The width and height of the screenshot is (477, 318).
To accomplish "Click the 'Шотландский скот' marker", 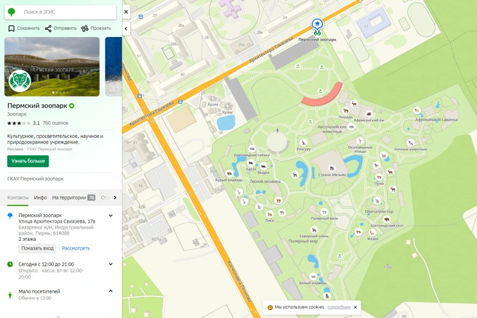I will tap(387, 219).
